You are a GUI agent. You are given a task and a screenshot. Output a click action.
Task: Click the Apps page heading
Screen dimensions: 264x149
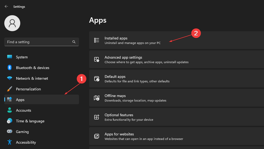98,20
